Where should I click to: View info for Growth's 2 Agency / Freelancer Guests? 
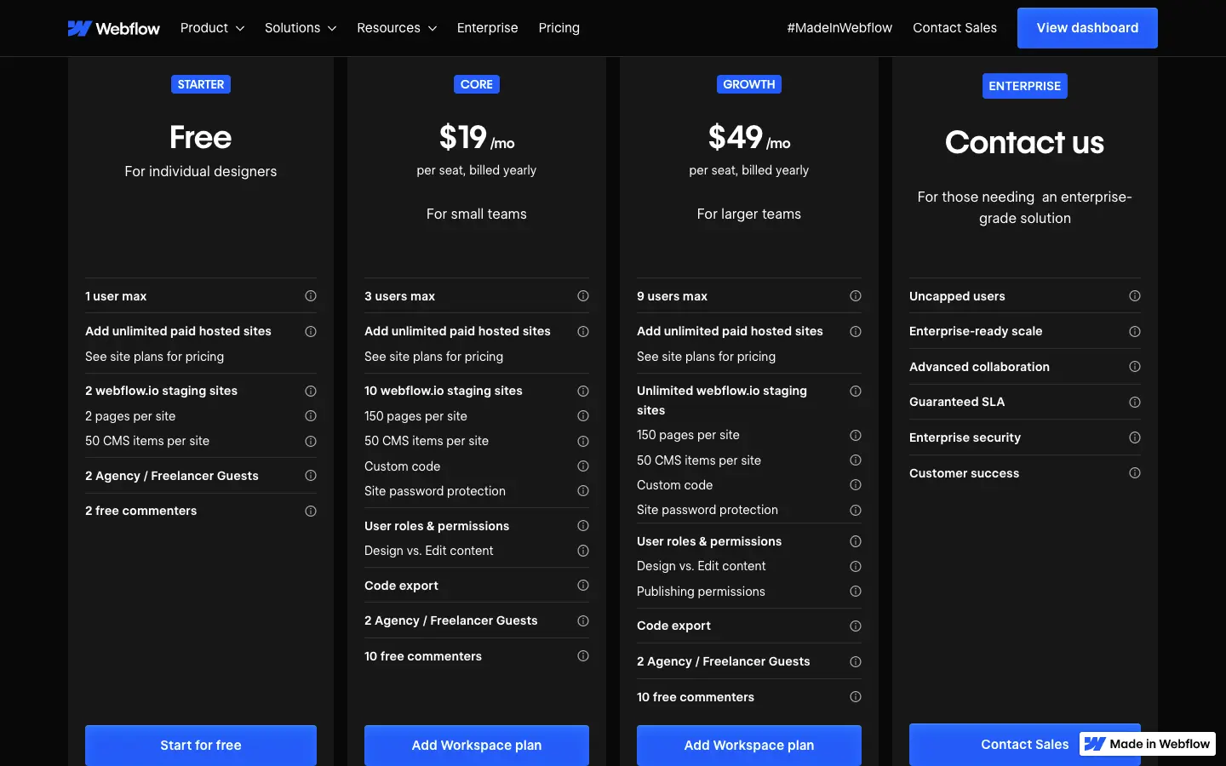pyautogui.click(x=856, y=662)
